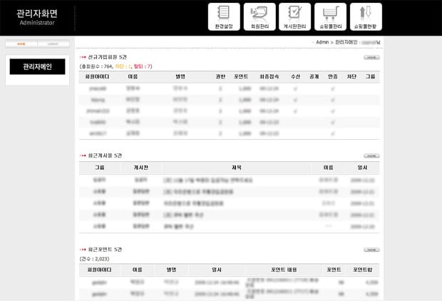The height and width of the screenshot is (301, 442).
Task: Click 회원아이디 header in new members table
Action: click(97, 77)
